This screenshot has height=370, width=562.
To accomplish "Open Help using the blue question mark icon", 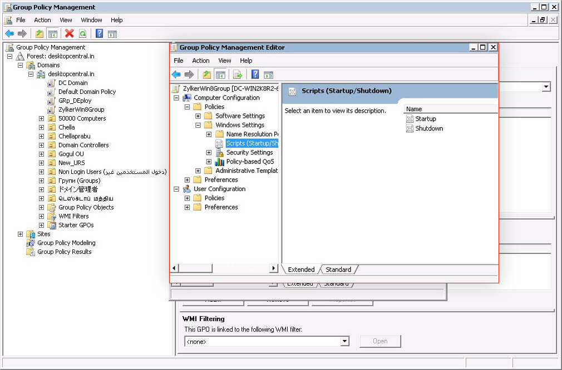I will tap(99, 33).
